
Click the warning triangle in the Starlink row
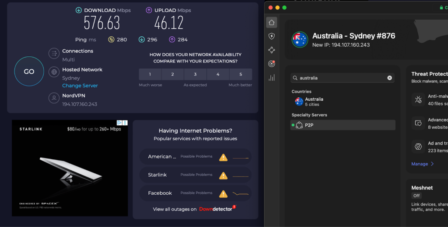223,175
